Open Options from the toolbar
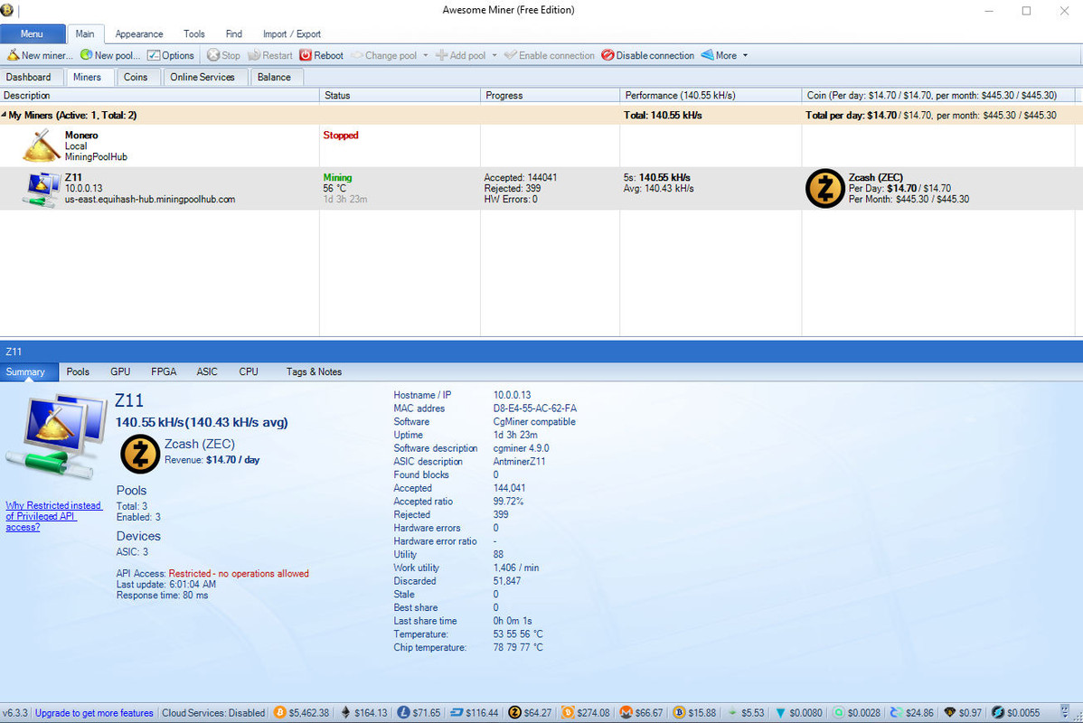 point(171,55)
